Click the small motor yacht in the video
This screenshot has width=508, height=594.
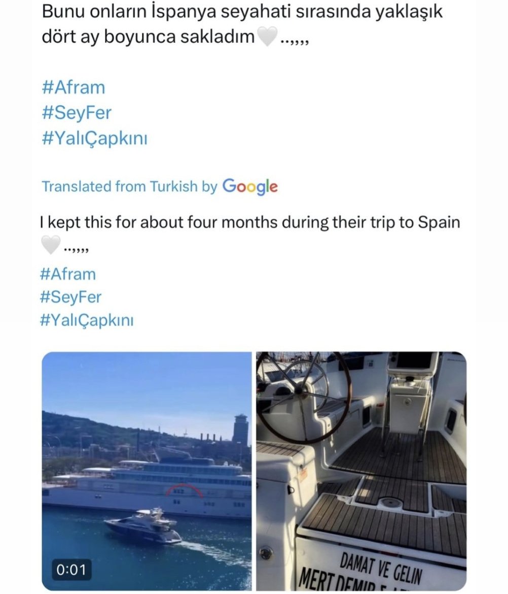tap(143, 526)
